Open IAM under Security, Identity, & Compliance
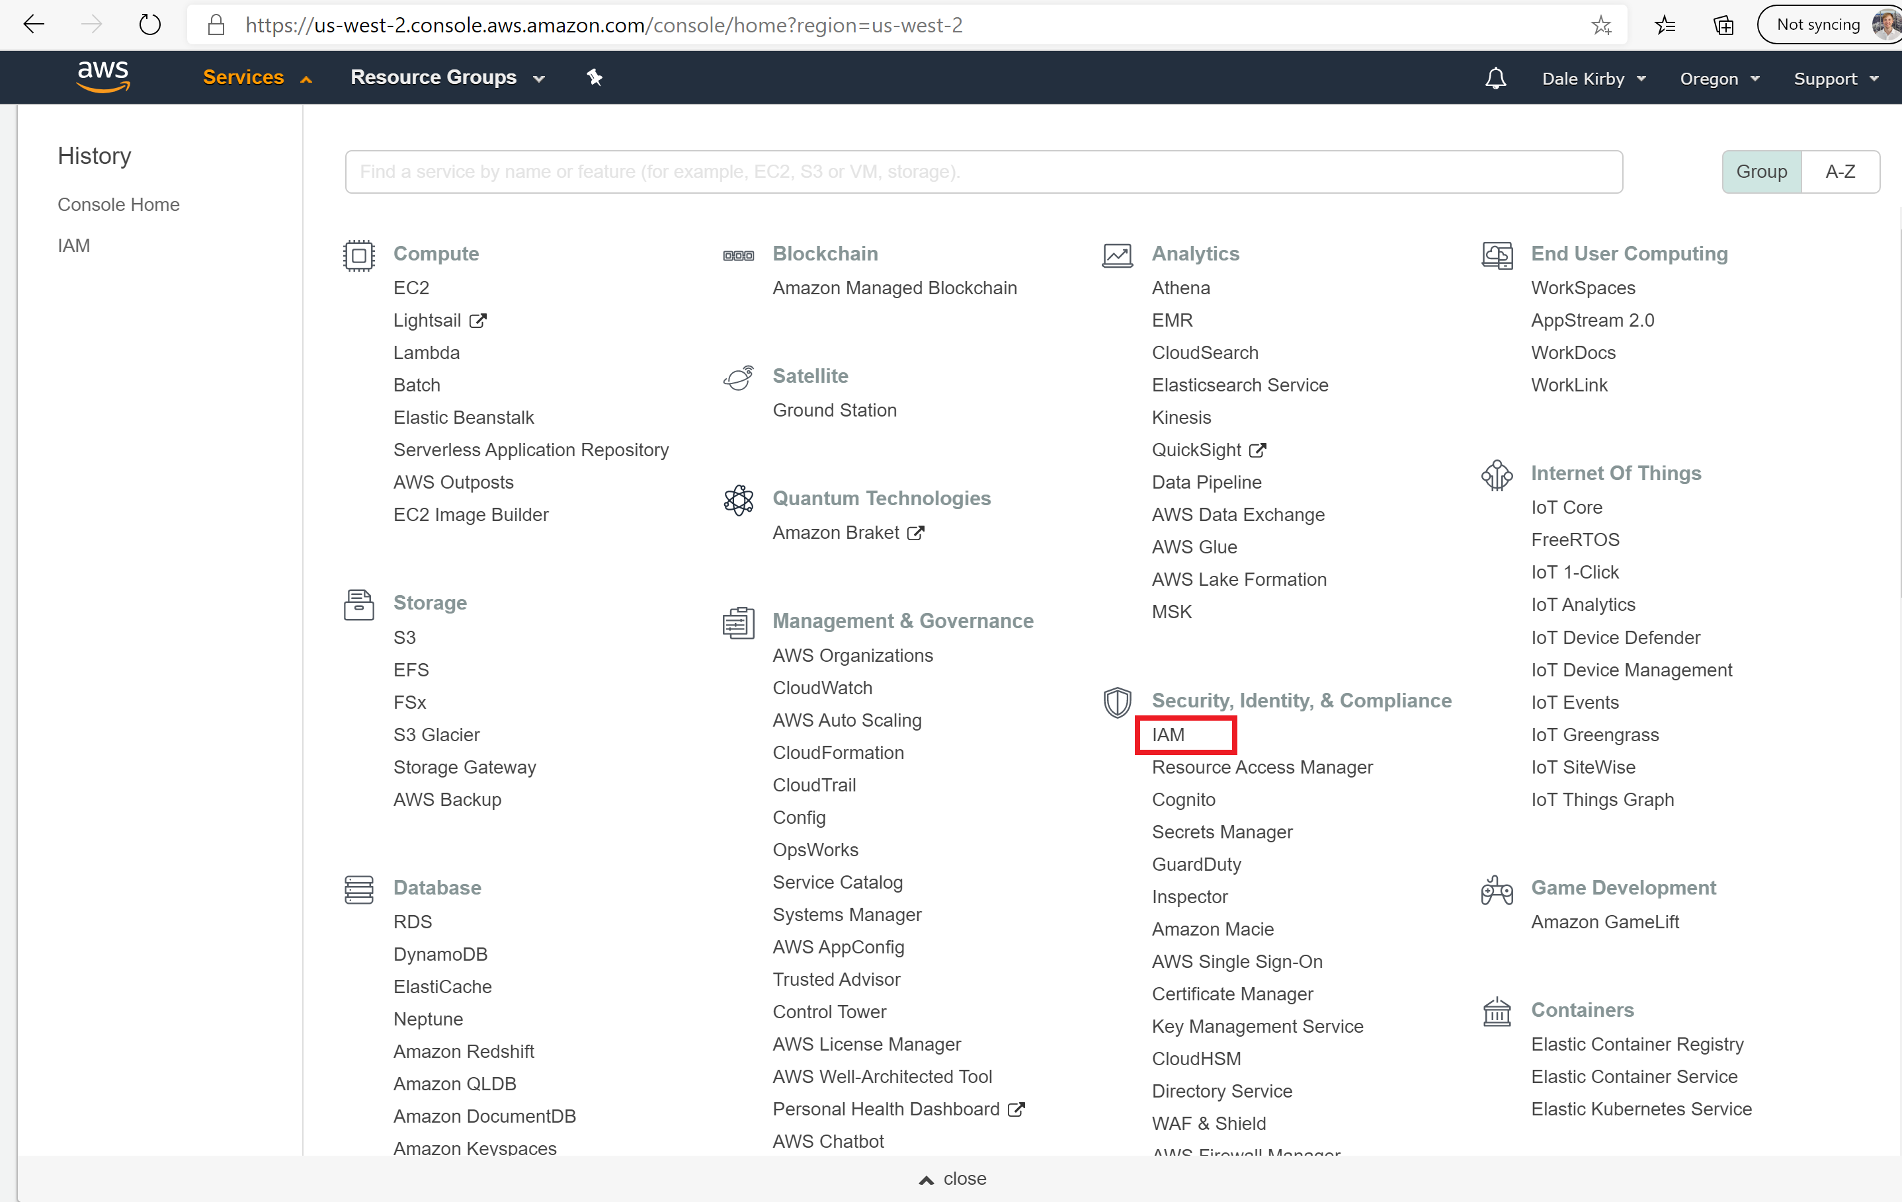This screenshot has width=1902, height=1202. point(1167,735)
